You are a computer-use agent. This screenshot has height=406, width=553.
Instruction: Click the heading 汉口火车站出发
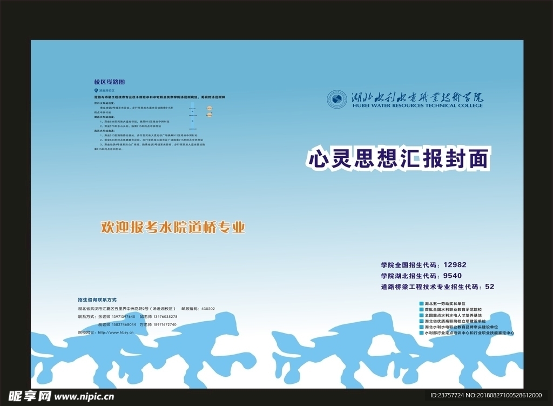(104, 103)
